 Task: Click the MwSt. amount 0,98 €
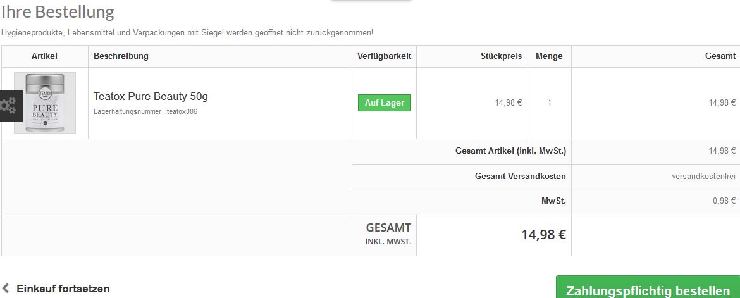[724, 201]
